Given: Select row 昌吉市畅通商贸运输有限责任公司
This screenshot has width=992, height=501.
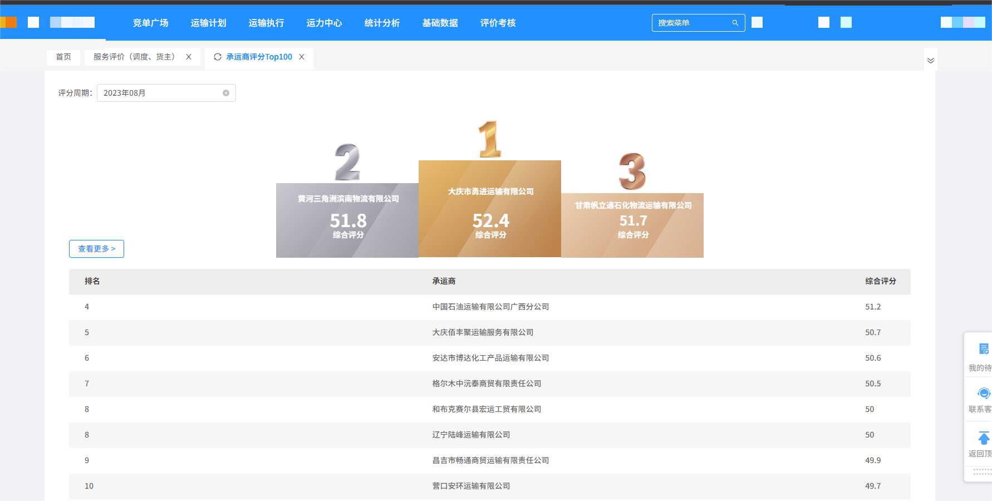Looking at the screenshot, I should pos(490,460).
